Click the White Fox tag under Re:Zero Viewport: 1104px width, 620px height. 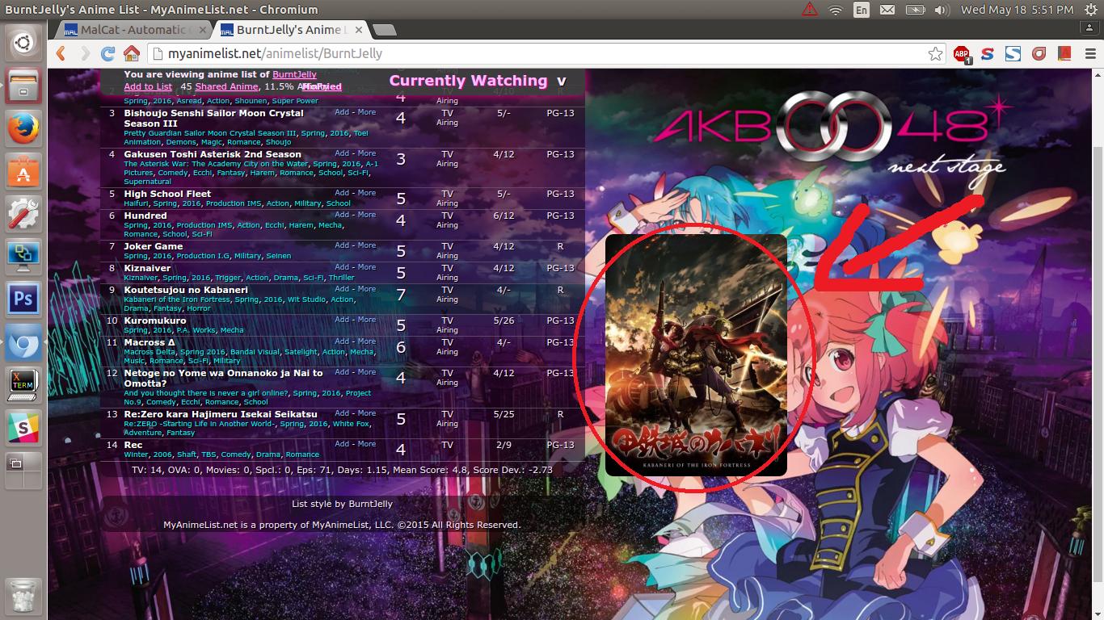[351, 424]
